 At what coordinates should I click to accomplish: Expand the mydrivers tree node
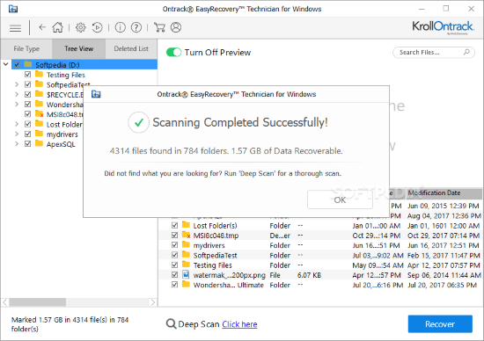coord(17,134)
